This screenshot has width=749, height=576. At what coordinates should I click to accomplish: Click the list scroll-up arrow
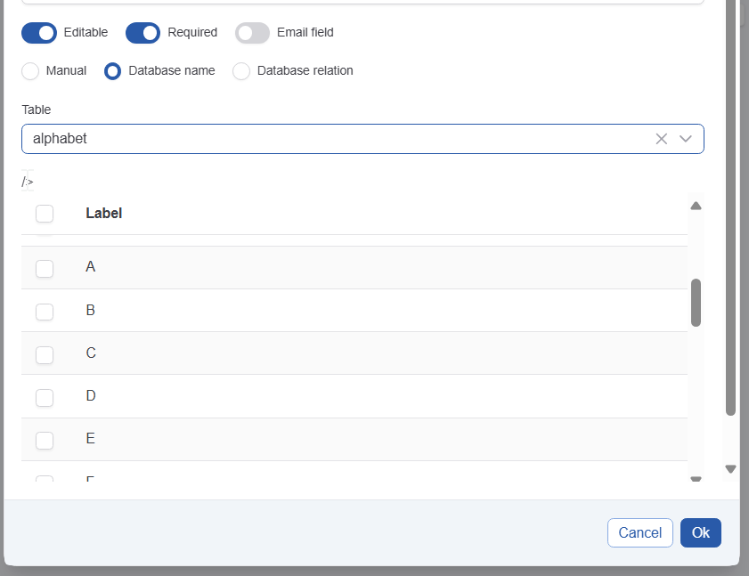(696, 206)
